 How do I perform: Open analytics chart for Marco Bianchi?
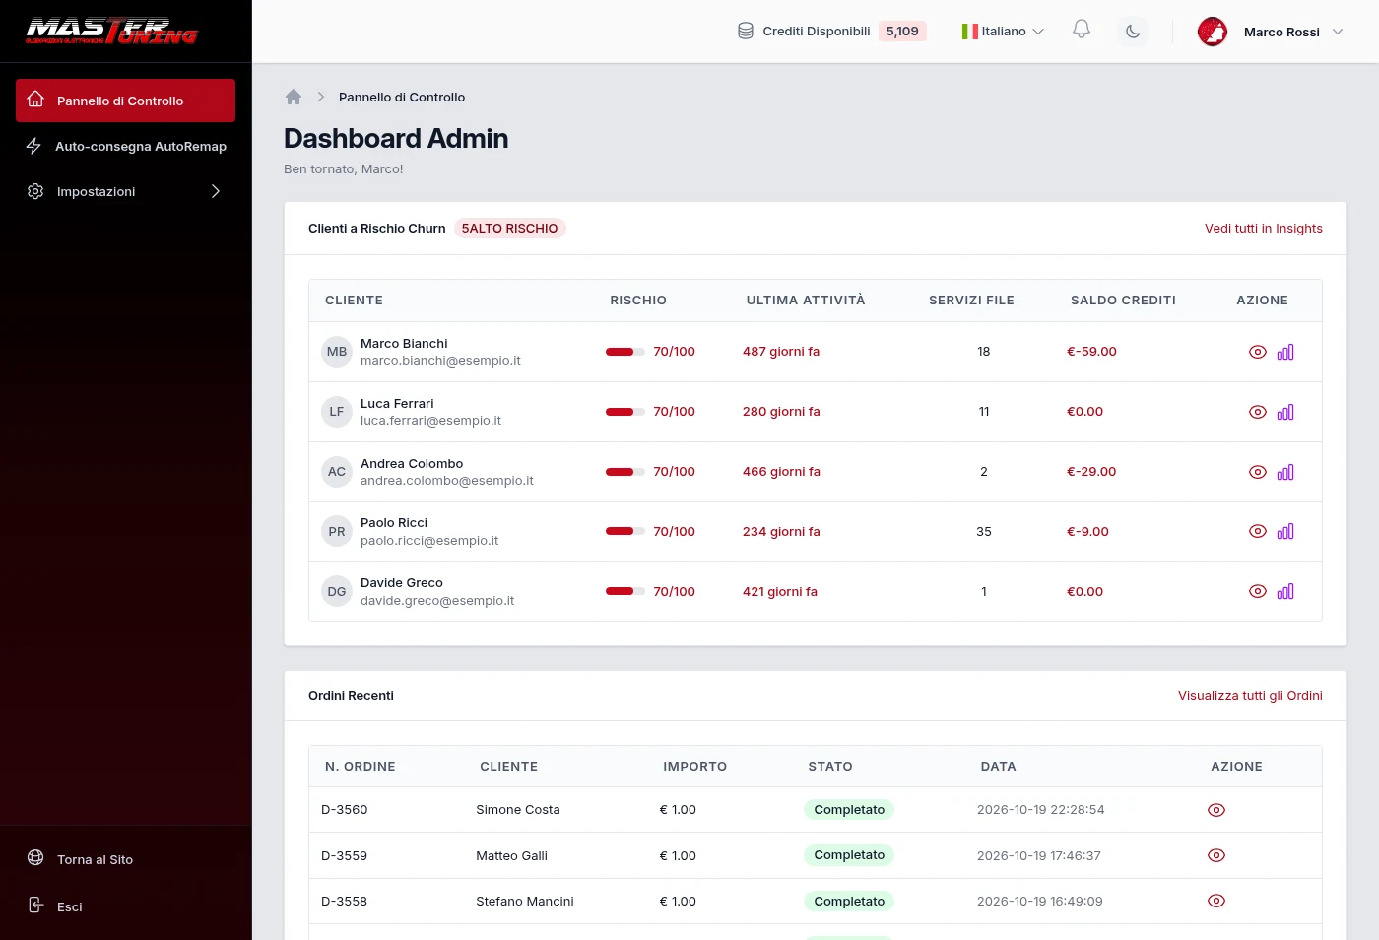pyautogui.click(x=1285, y=352)
